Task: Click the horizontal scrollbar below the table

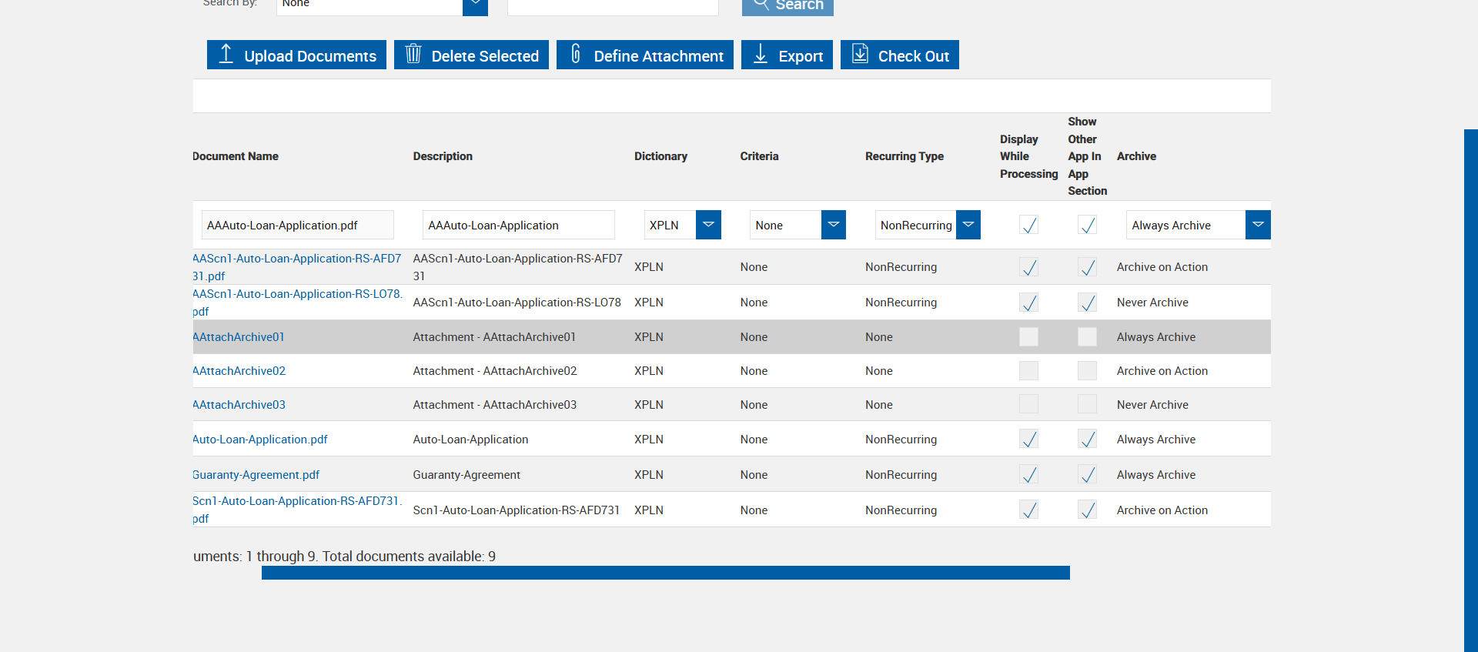Action: point(666,573)
